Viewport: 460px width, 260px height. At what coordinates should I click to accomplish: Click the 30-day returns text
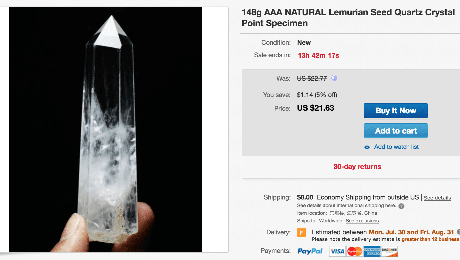357,167
